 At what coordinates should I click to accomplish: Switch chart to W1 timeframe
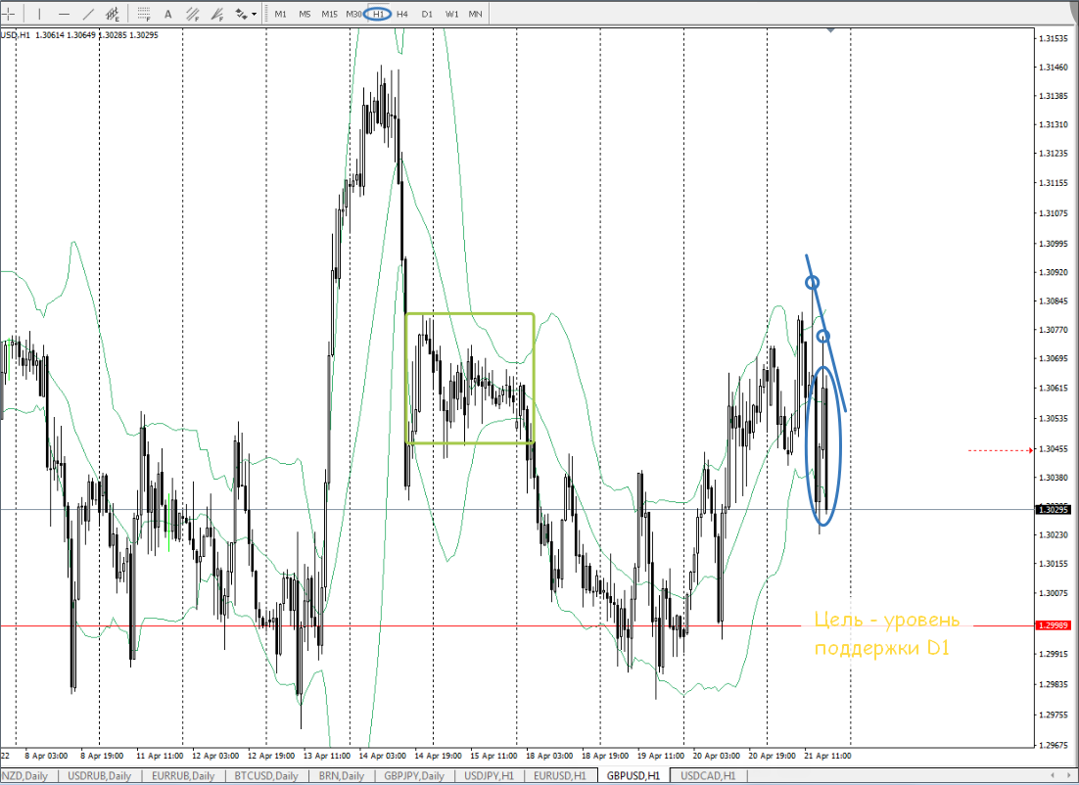pos(451,14)
